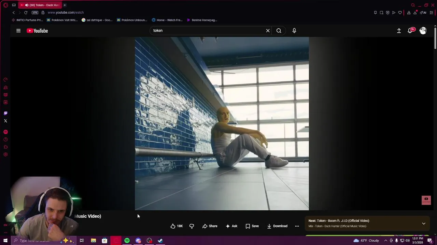The height and width of the screenshot is (245, 437).
Task: Open 9anime Homepage bookmark
Action: click(201, 20)
